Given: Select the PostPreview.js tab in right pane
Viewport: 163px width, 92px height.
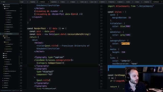Looking at the screenshot, I should coord(157,2).
